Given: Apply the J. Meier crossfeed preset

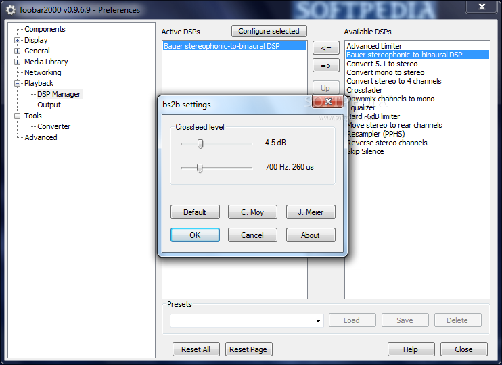Looking at the screenshot, I should (x=311, y=212).
